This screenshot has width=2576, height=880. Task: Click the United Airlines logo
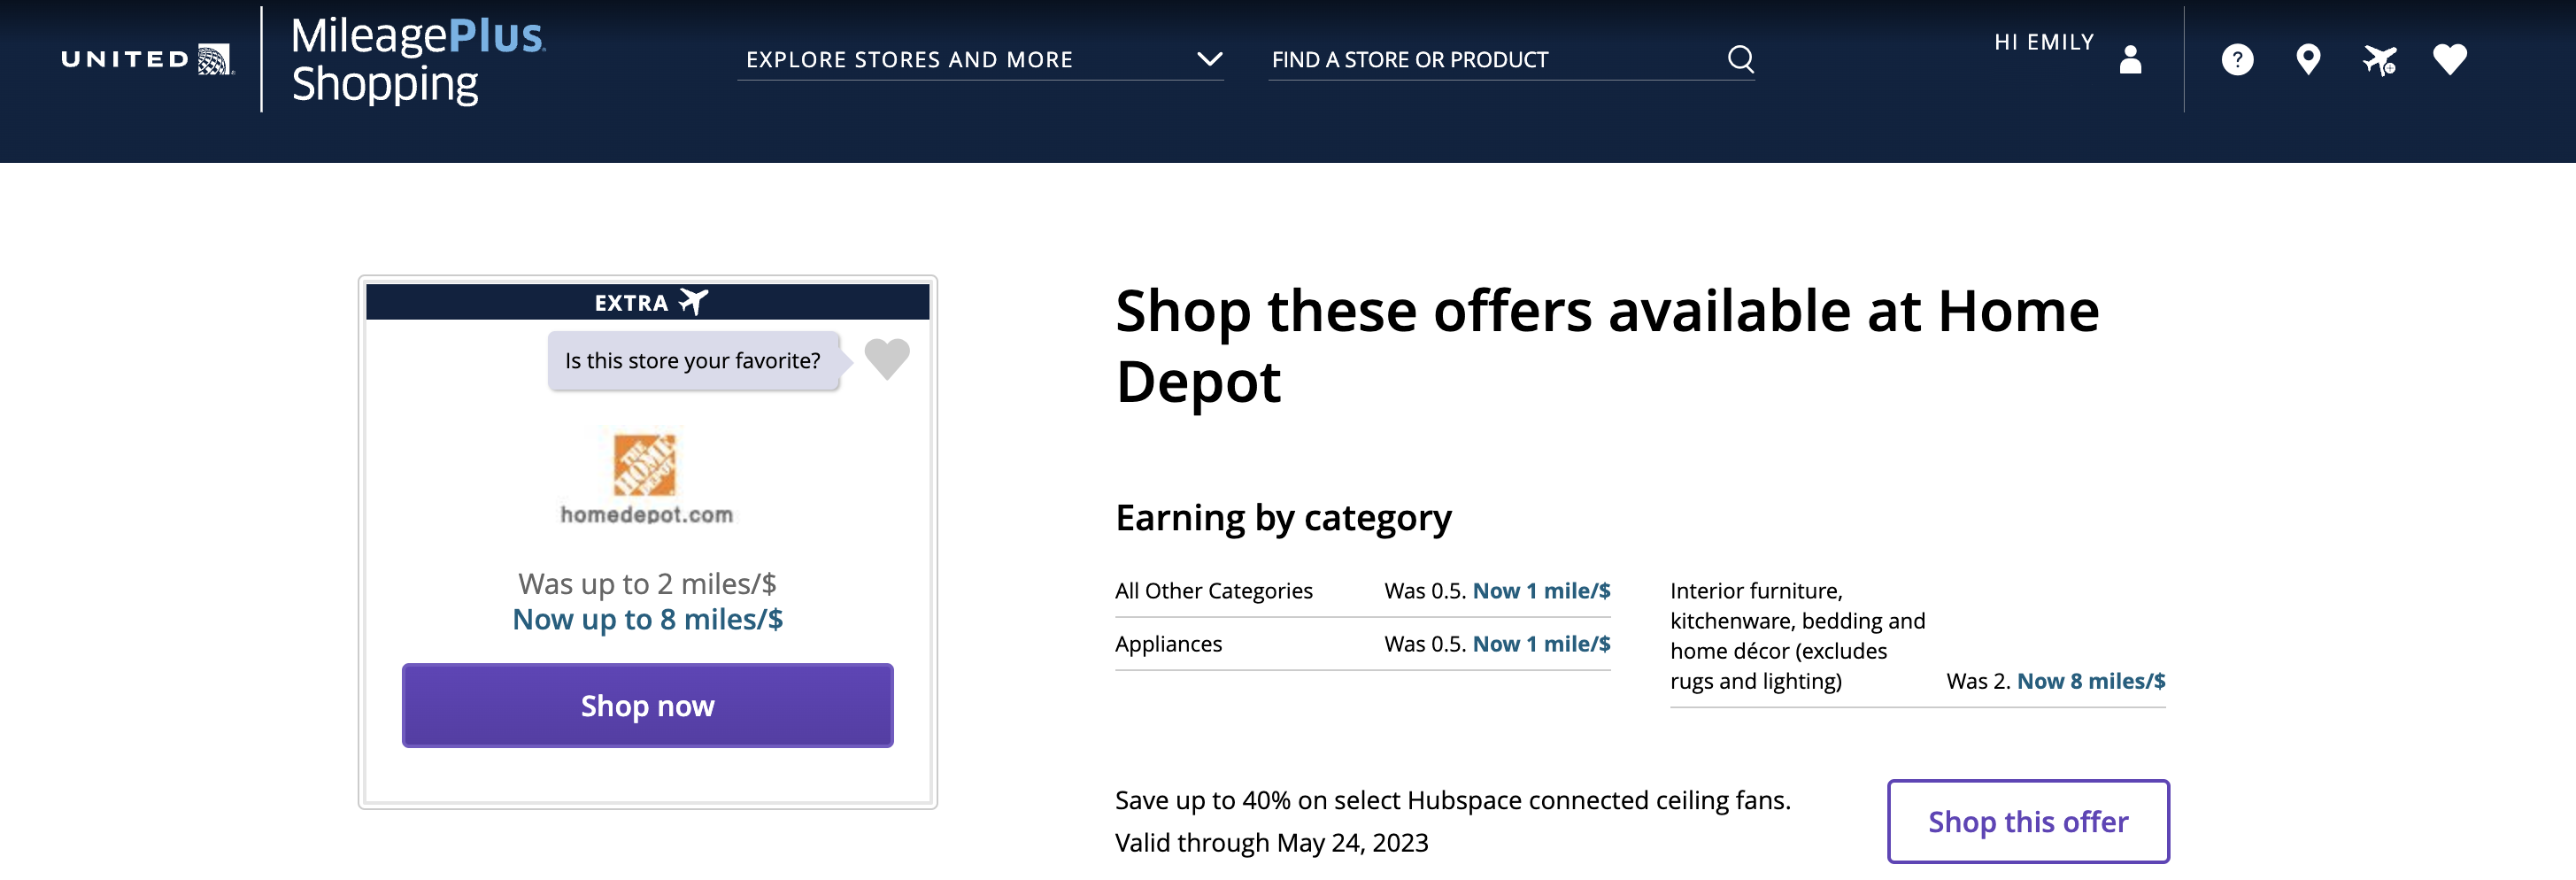[x=147, y=59]
